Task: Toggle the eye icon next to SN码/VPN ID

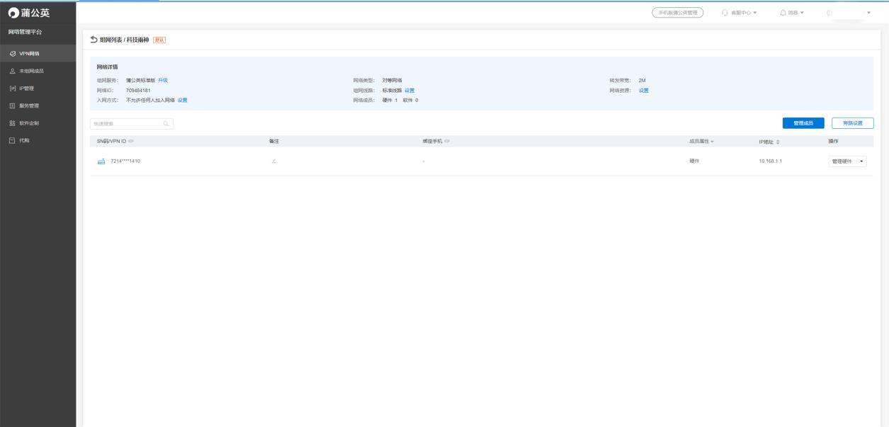Action: (x=132, y=142)
